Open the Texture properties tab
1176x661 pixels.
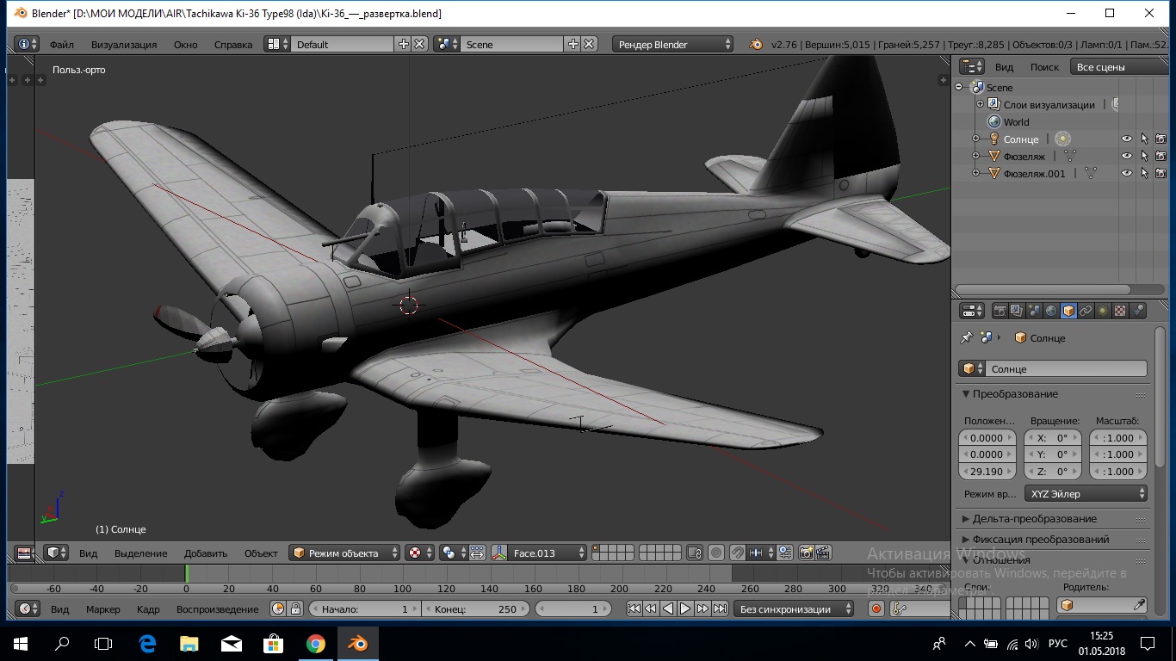(x=1120, y=311)
